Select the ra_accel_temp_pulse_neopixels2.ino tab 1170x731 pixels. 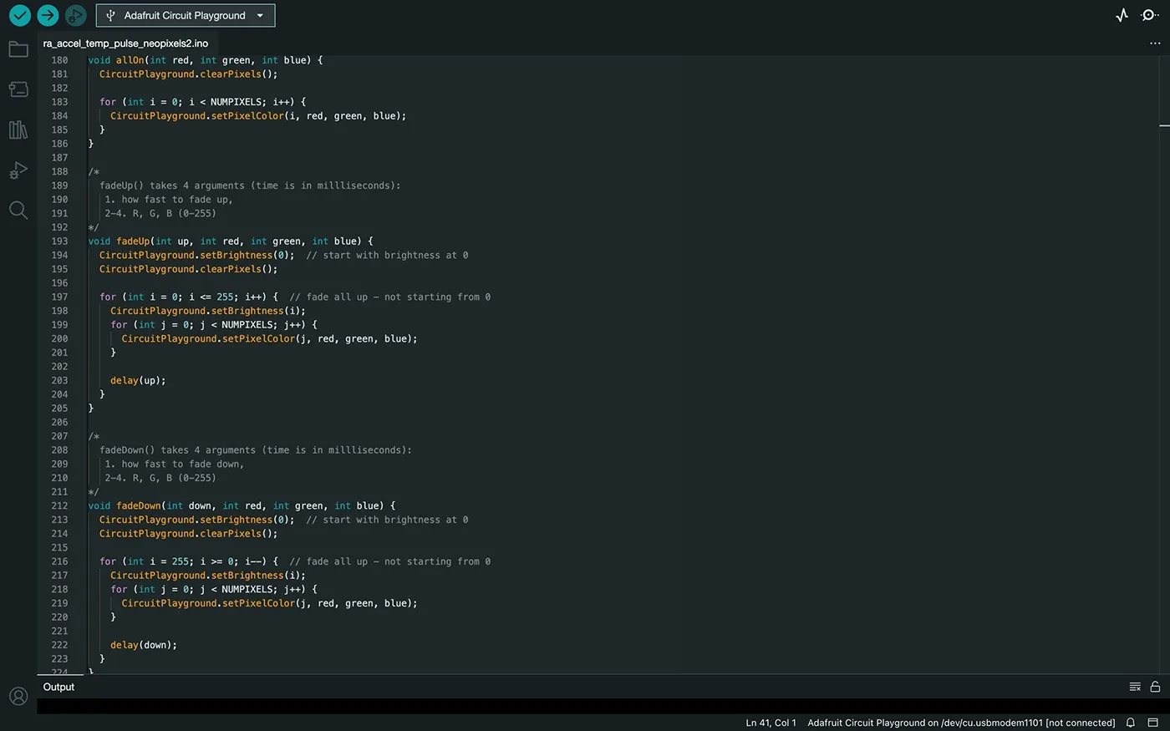click(x=125, y=43)
